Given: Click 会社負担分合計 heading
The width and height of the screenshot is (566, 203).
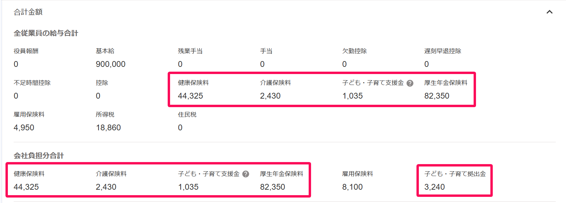Looking at the screenshot, I should (x=39, y=156).
